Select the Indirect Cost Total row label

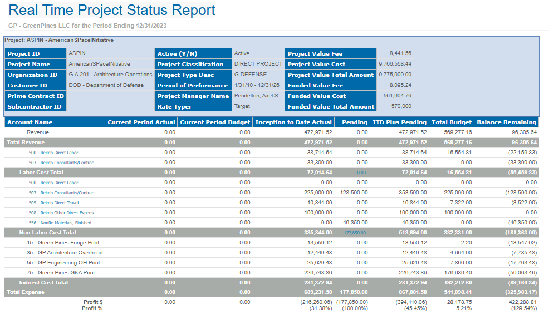(43, 283)
